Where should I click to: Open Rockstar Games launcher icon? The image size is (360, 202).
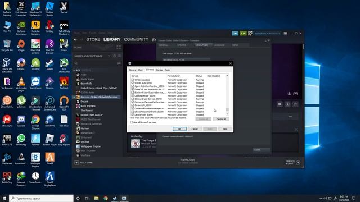(35, 28)
